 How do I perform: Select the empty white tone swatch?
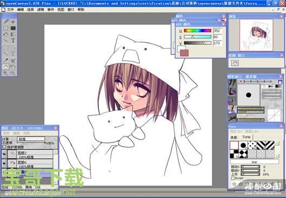[234, 146]
